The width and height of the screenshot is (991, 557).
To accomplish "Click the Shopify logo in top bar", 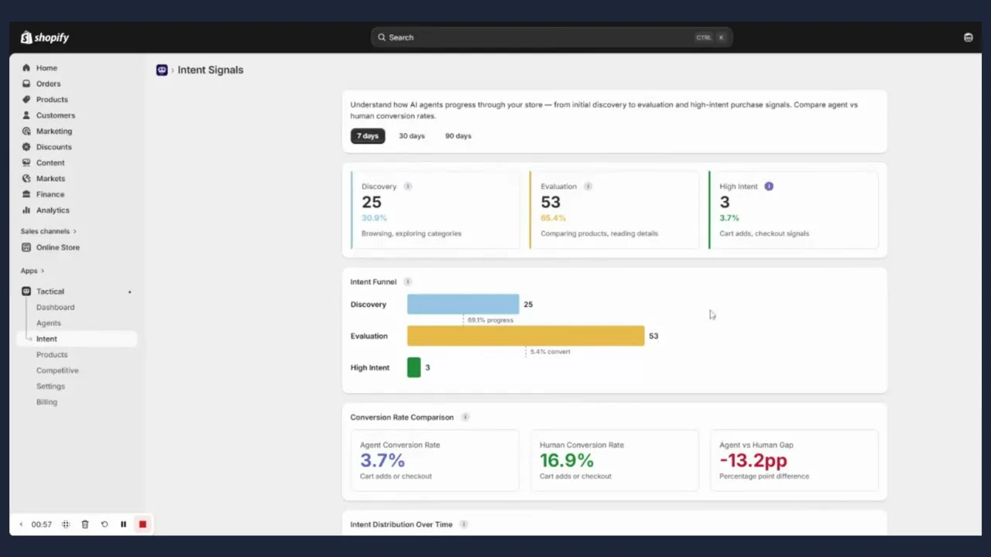I will click(x=45, y=37).
